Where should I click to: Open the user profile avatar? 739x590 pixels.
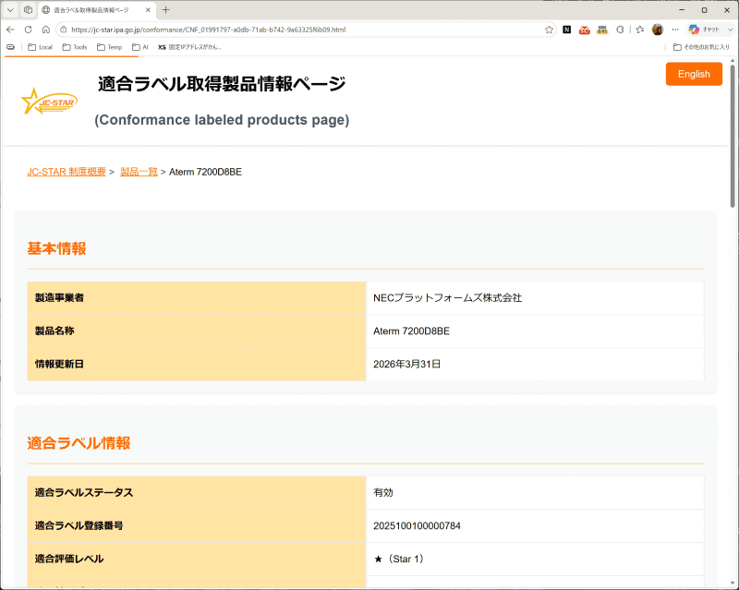coord(658,30)
